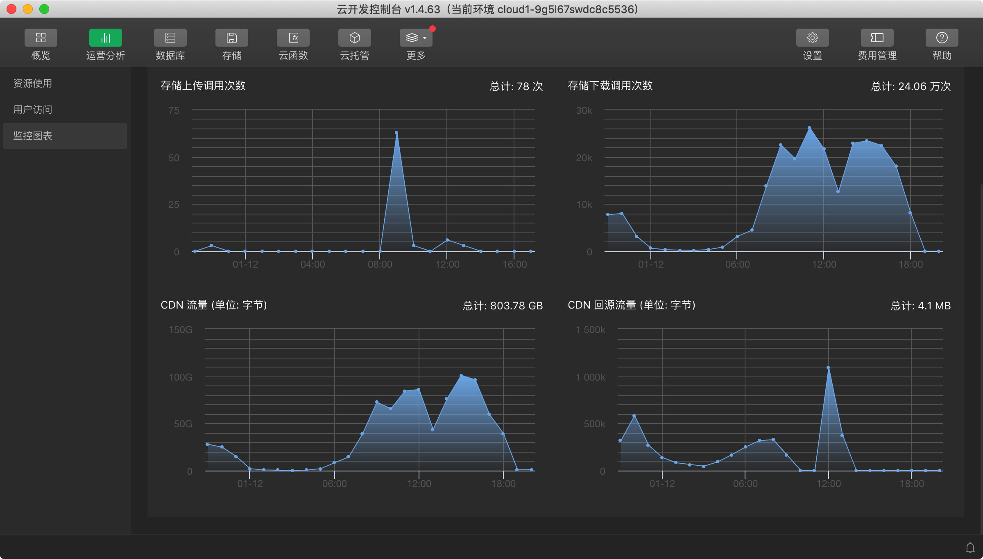Click the CDN 流量 chart title

point(213,305)
